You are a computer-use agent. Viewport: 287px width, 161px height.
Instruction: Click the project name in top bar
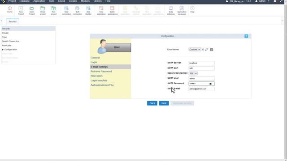click(239, 1)
